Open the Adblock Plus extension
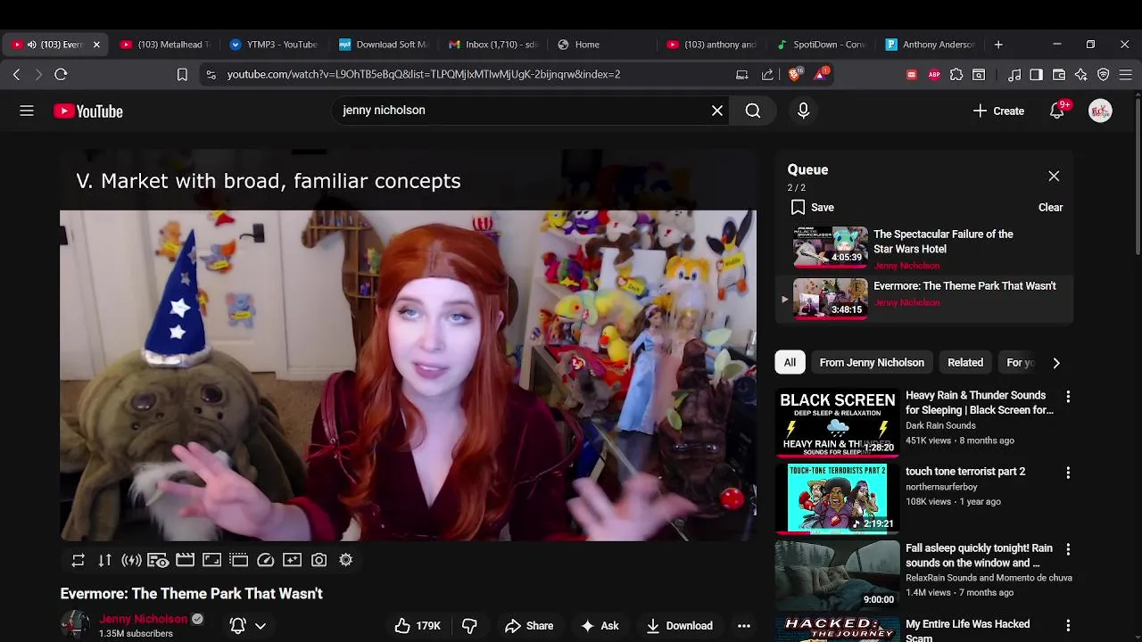Screen dimensions: 1142x642 [934, 75]
